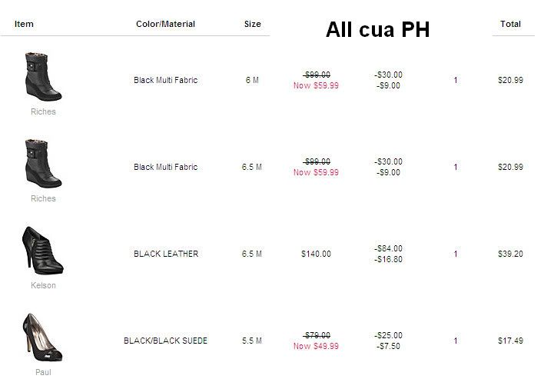
Task: Click the All cua PH heading
Action: (377, 30)
